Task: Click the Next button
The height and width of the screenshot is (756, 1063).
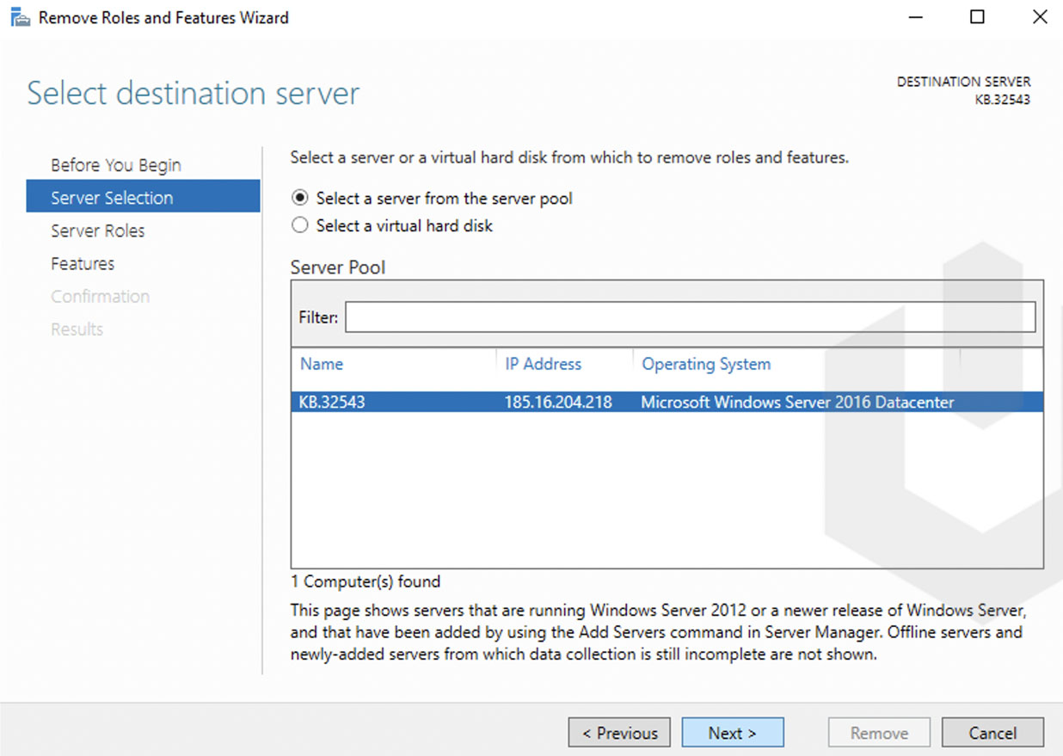Action: click(x=732, y=732)
